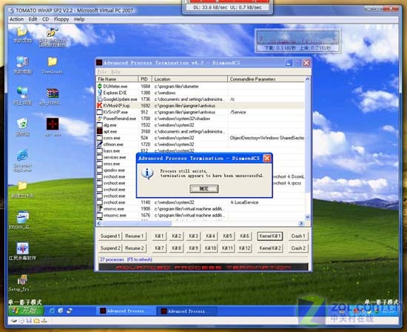Click the Kernel Kill 2 button

pyautogui.click(x=270, y=248)
